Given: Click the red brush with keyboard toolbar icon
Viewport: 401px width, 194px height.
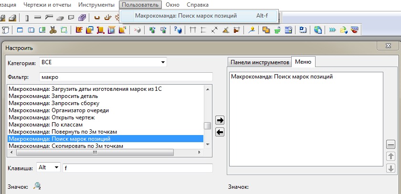Looking at the screenshot, I should point(354,30).
